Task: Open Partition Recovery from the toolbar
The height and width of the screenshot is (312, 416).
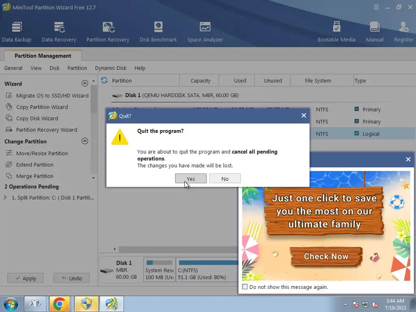Action: click(108, 32)
